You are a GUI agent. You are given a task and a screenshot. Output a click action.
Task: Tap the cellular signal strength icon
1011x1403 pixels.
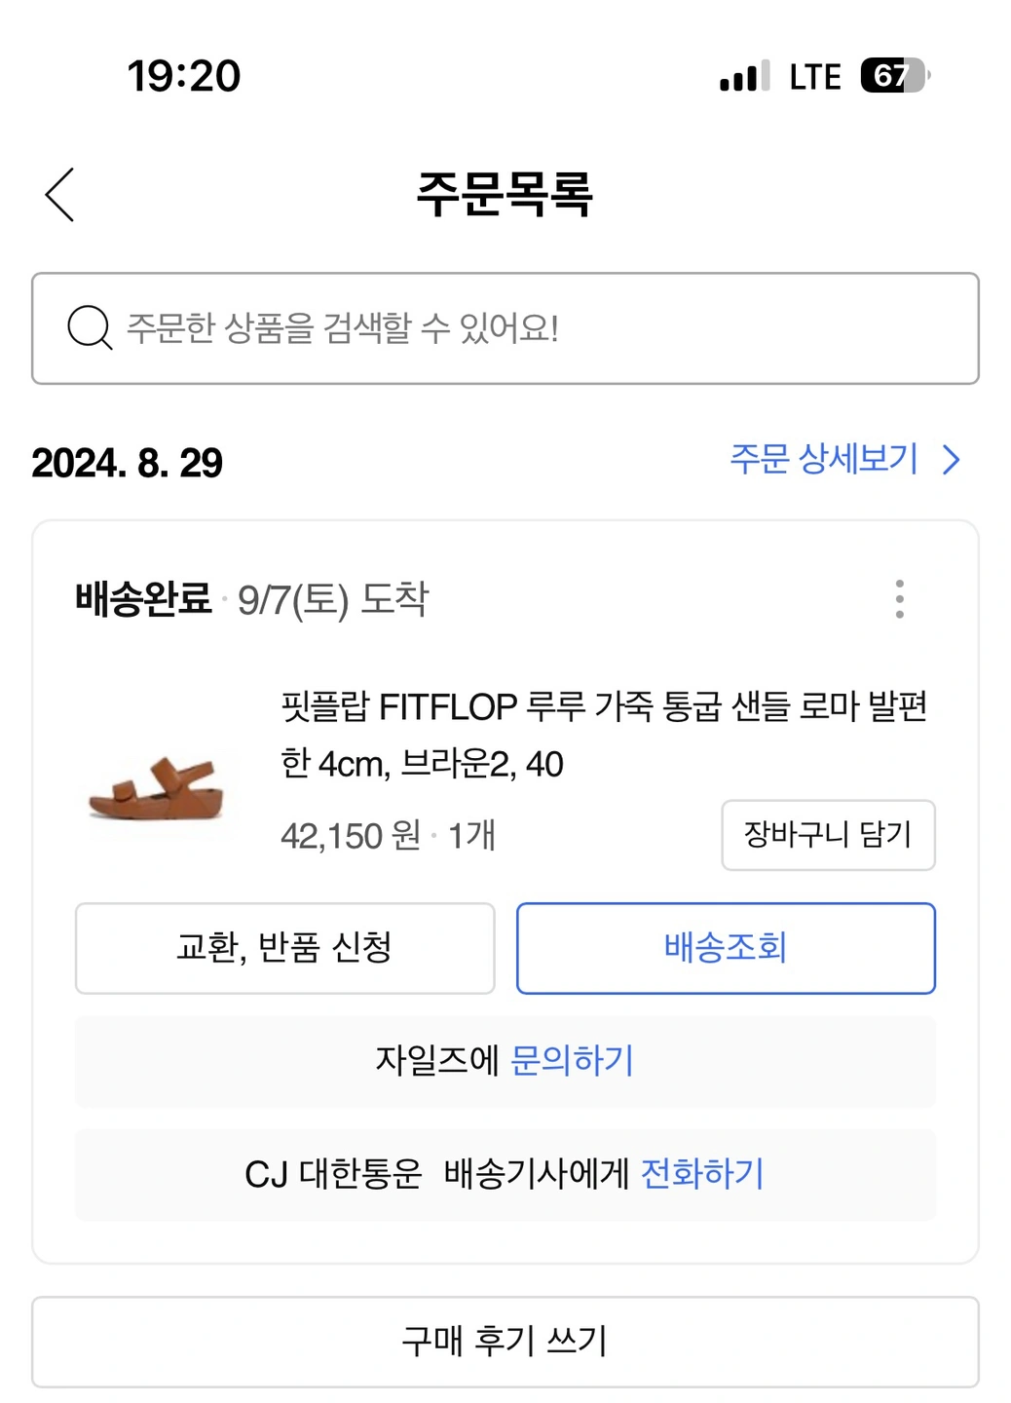click(x=744, y=76)
